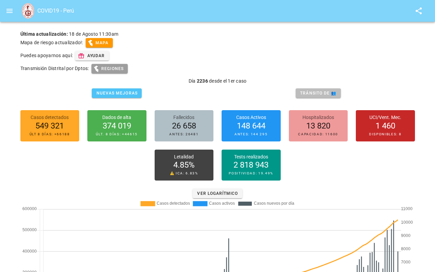Click the NUEVAS MEJORAS button
The image size is (435, 272).
[117, 93]
